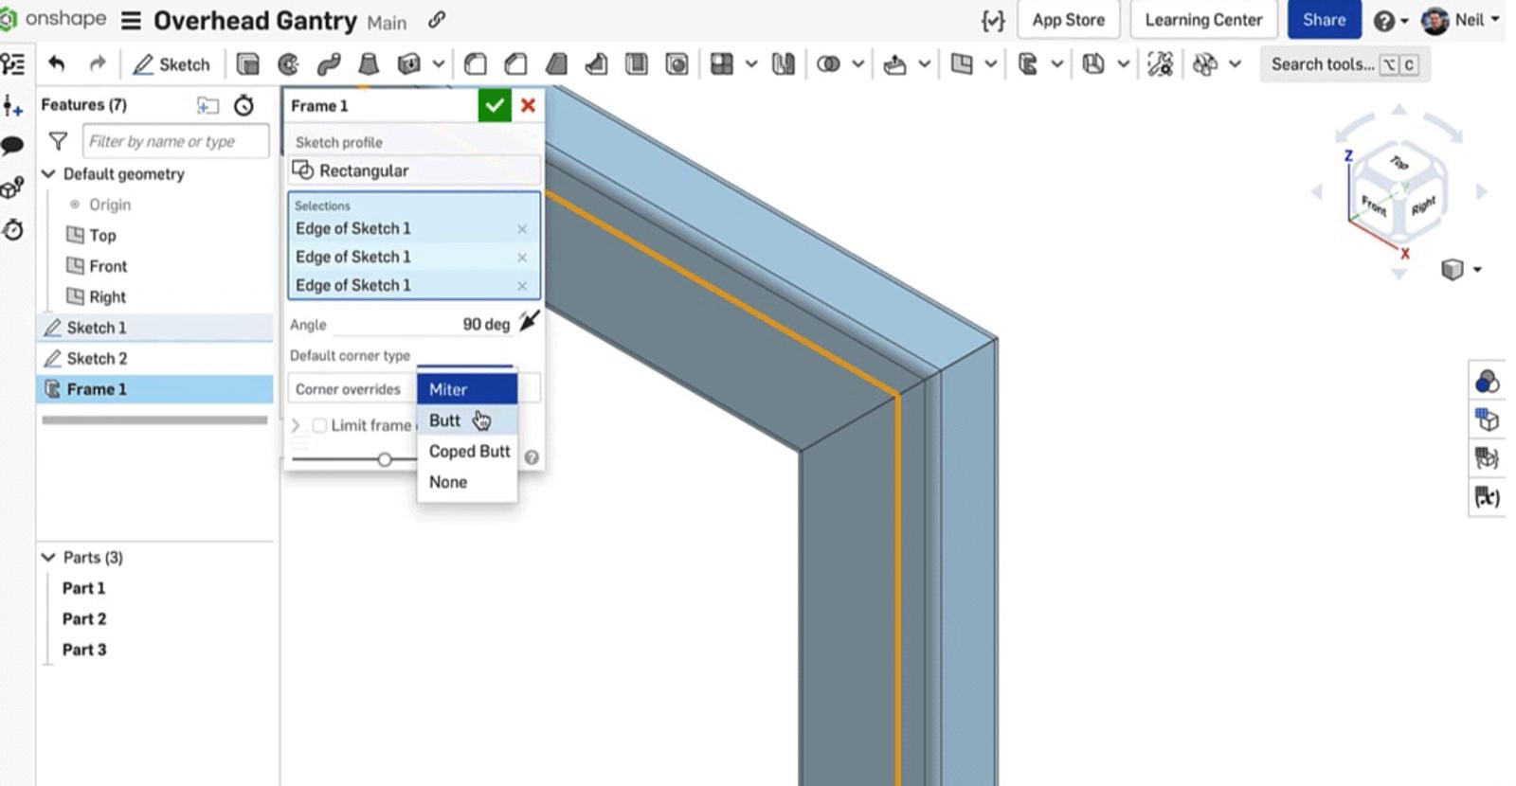The width and height of the screenshot is (1516, 786).
Task: Select the Revolve tool icon
Action: coord(288,64)
